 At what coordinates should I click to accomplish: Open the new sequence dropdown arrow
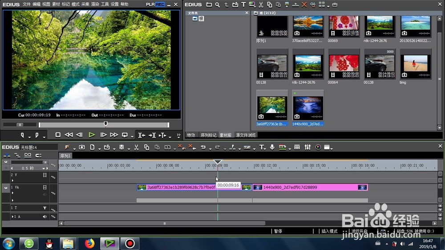[x=99, y=149]
